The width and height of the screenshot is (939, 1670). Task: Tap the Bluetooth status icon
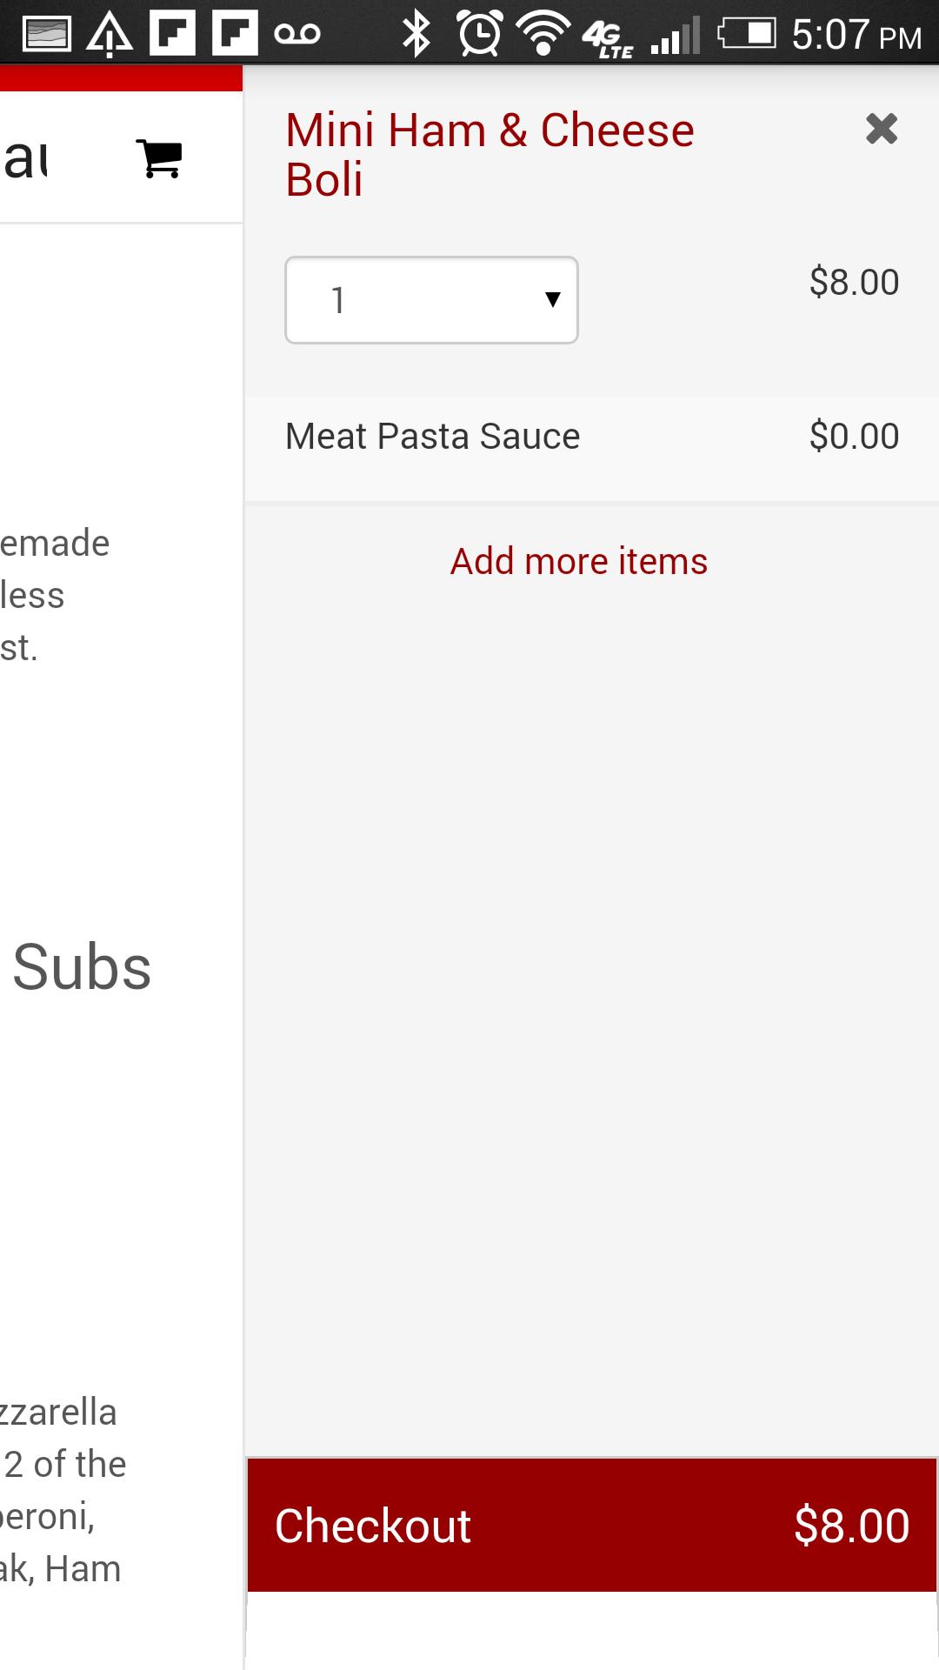pos(416,34)
